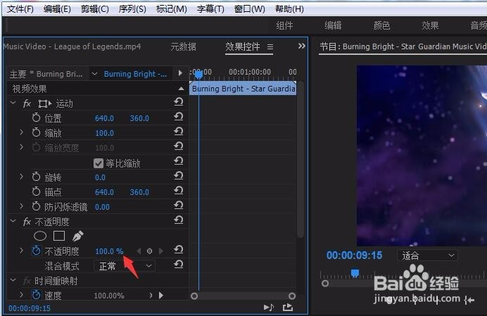This screenshot has width=487, height=316.
Task: Toggle 锚点 animation stopwatch
Action: (37, 191)
